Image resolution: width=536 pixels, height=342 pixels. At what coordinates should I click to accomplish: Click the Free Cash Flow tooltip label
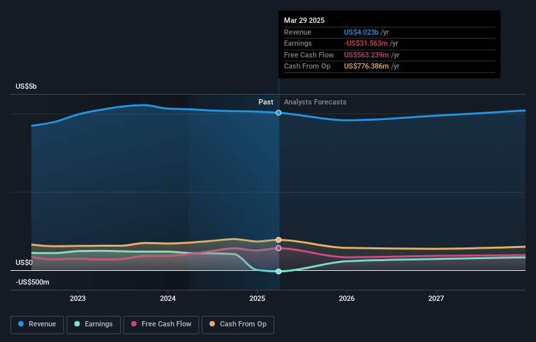point(309,55)
